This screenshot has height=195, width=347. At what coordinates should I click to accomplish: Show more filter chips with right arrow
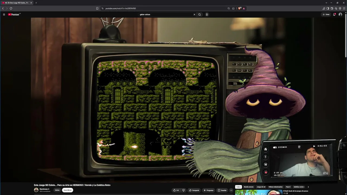tap(308, 187)
